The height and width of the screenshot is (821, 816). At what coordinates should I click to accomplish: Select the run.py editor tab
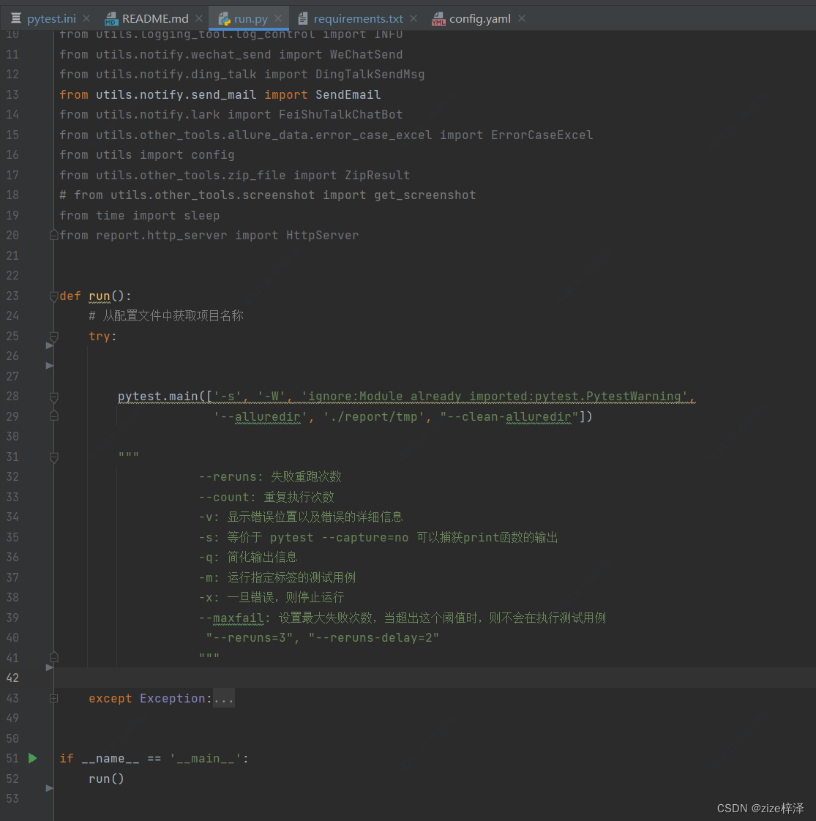coord(250,19)
